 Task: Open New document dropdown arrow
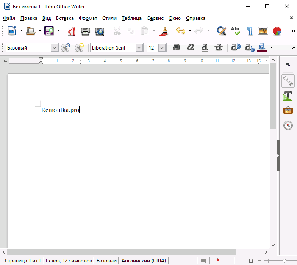click(x=21, y=31)
